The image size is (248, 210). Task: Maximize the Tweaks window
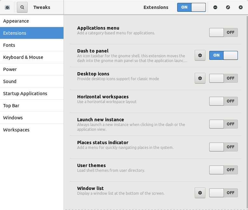click(x=228, y=7)
